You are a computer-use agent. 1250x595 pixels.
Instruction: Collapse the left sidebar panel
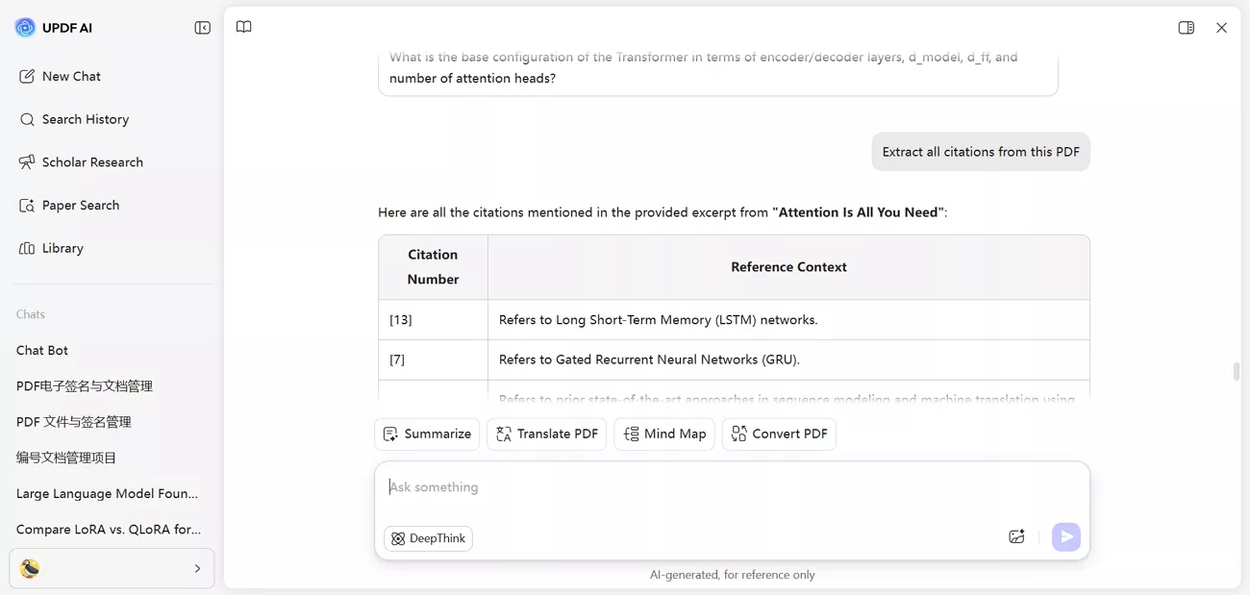[x=202, y=28]
